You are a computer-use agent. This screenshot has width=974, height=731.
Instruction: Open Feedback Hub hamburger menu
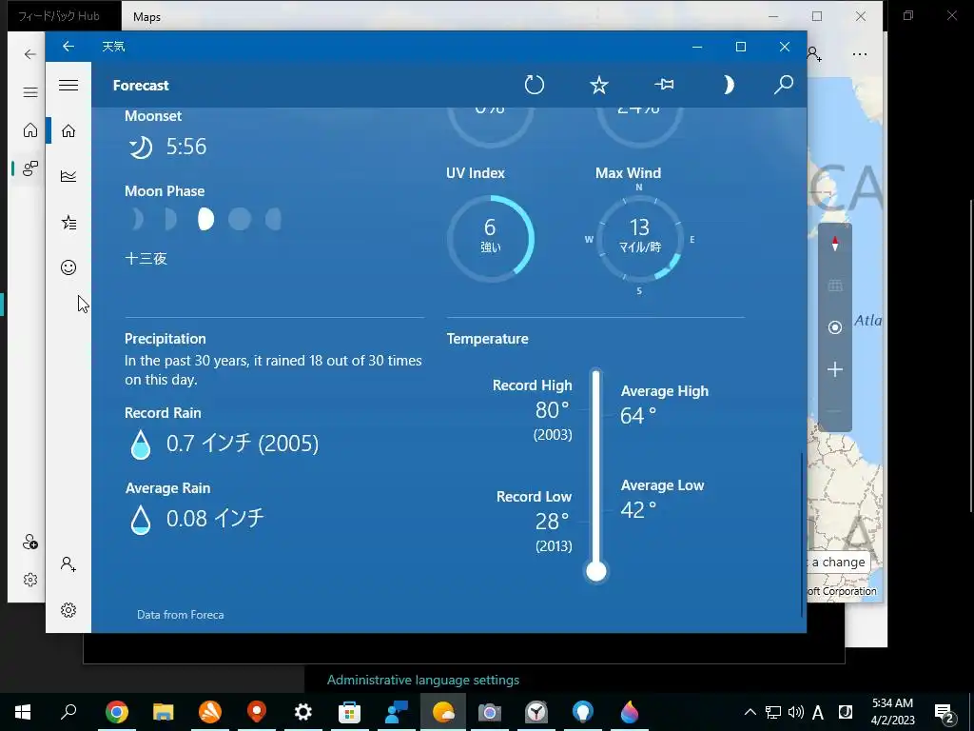(x=30, y=92)
